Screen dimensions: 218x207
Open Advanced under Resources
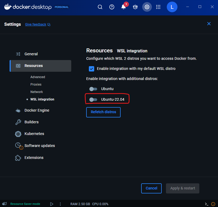click(x=38, y=77)
